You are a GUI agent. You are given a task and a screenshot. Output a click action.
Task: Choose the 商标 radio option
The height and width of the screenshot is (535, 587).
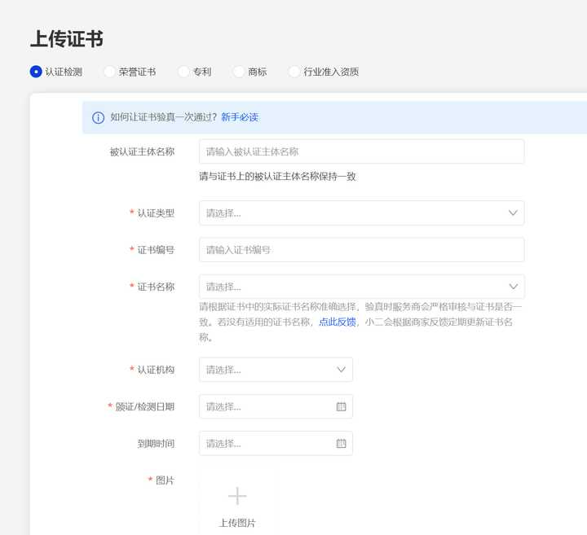239,72
